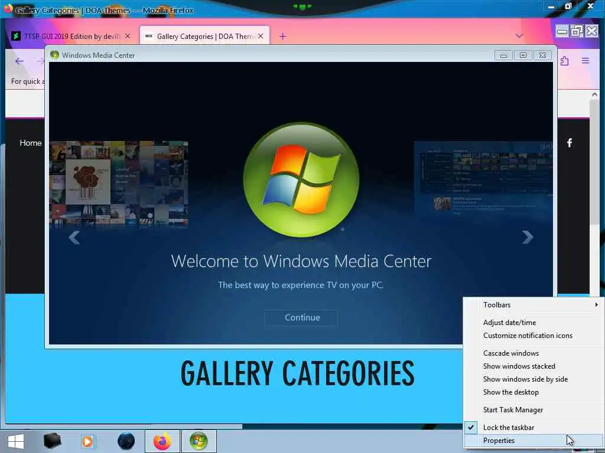Open Firefox extensions puzzle icon
The width and height of the screenshot is (605, 453).
click(564, 61)
